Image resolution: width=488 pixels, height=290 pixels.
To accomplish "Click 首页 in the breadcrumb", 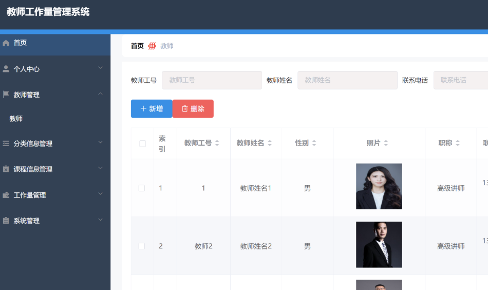I will point(137,46).
